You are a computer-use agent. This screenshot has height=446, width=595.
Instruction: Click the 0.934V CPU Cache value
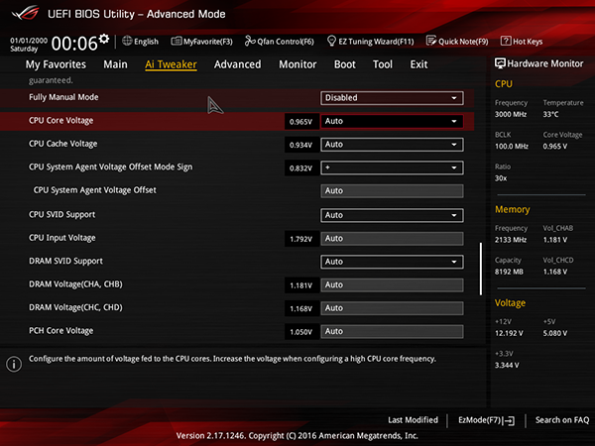(x=301, y=145)
